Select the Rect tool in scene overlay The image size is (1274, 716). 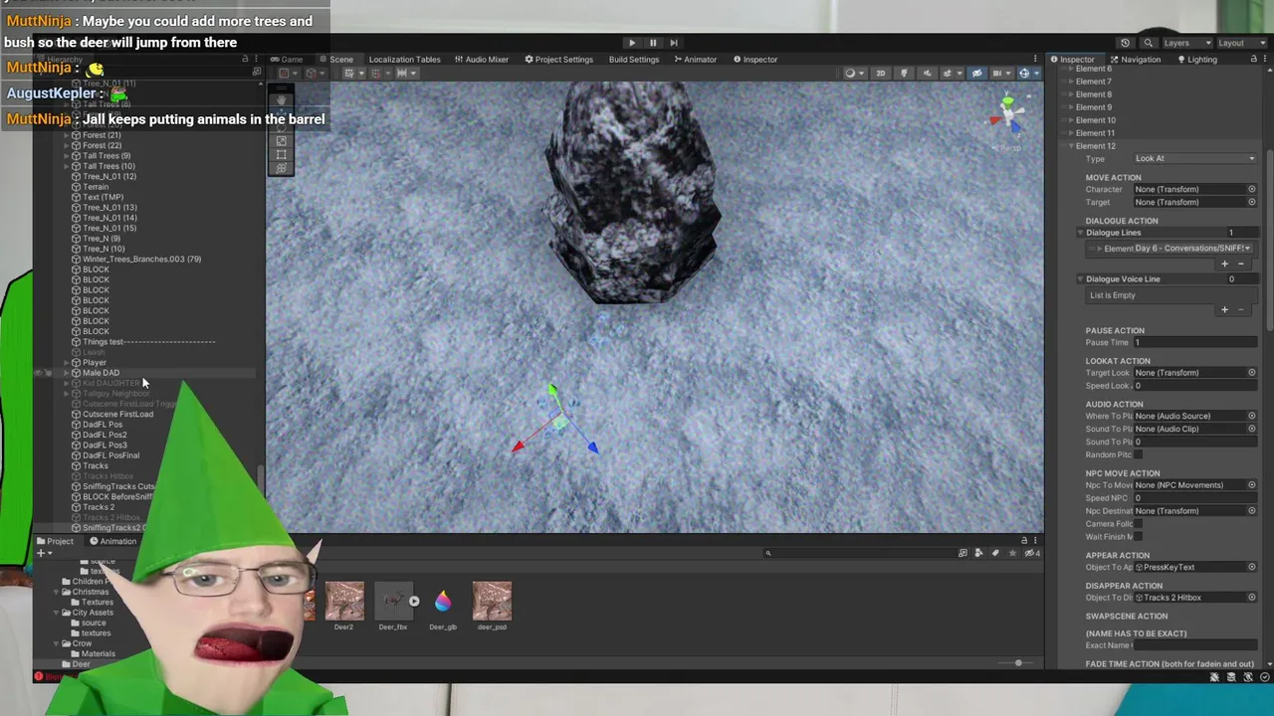pyautogui.click(x=282, y=155)
